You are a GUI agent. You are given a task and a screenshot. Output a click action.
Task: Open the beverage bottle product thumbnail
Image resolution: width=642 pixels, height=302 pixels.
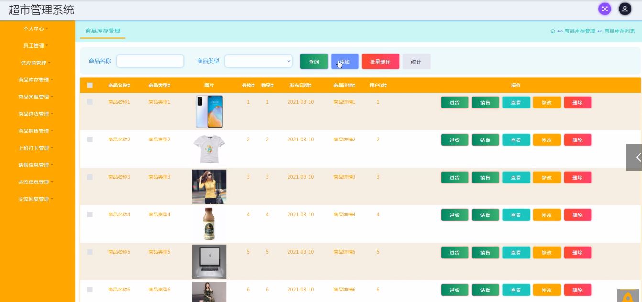tap(209, 224)
